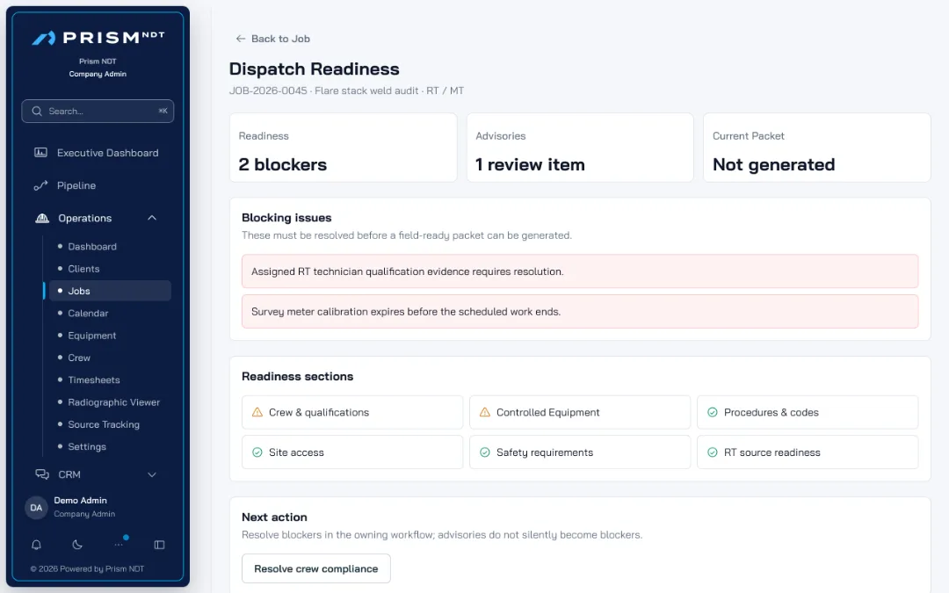This screenshot has height=593, width=949.
Task: Click Resolve crew compliance button
Action: click(316, 568)
